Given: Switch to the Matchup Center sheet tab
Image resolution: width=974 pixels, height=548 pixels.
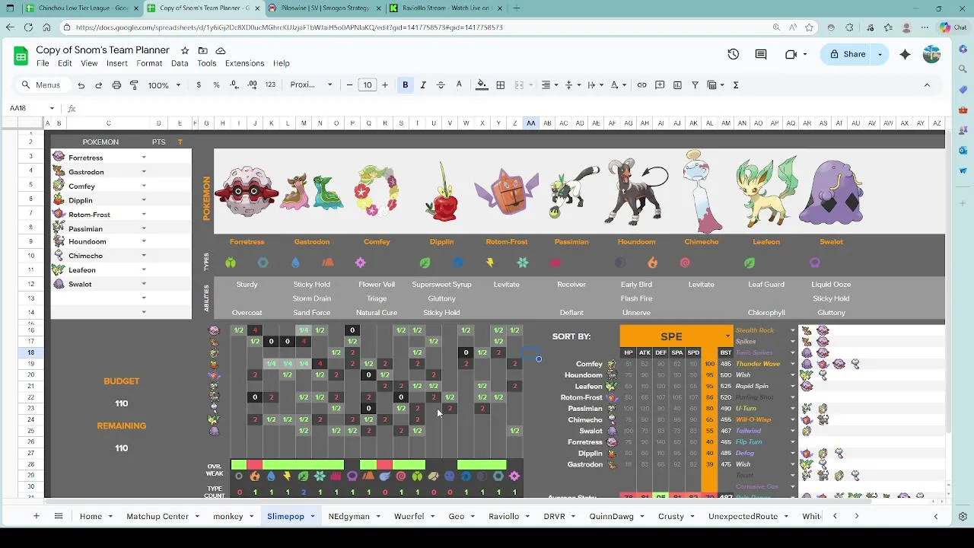Looking at the screenshot, I should [x=158, y=516].
